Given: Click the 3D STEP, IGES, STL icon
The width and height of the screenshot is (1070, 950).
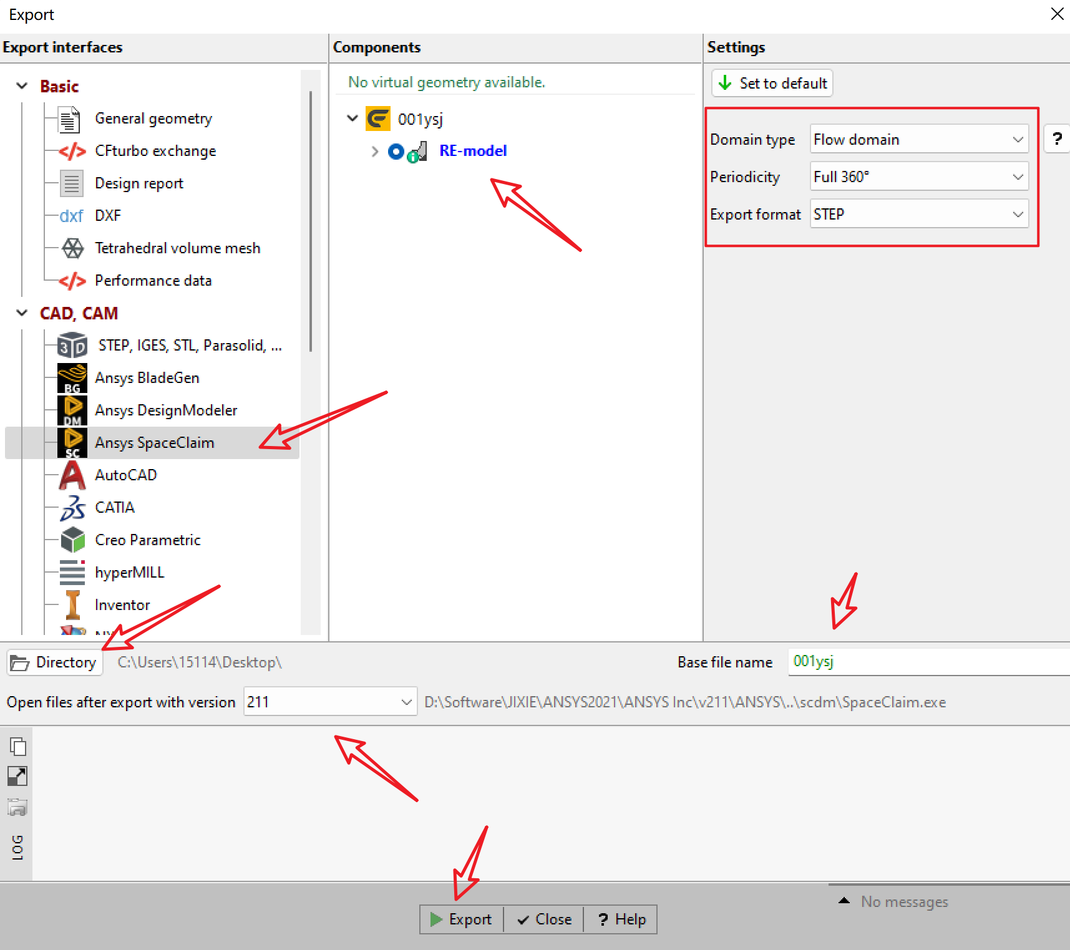Looking at the screenshot, I should [72, 346].
